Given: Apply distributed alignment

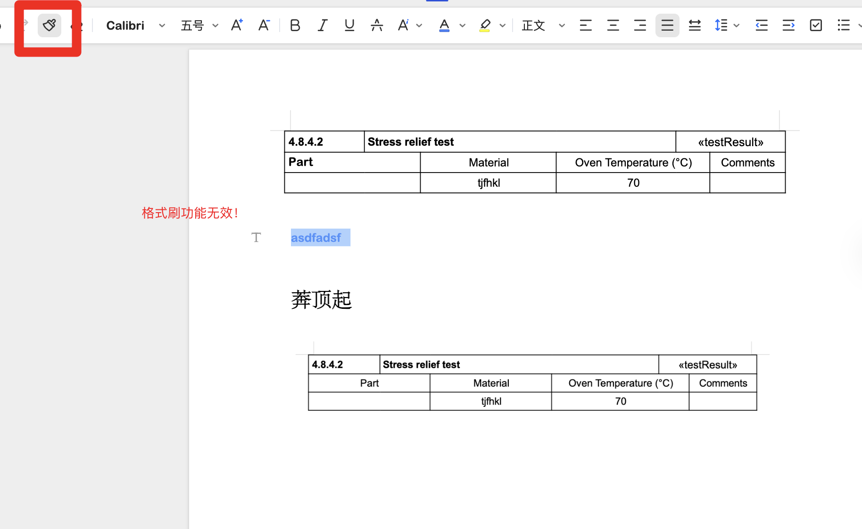Looking at the screenshot, I should tap(695, 25).
